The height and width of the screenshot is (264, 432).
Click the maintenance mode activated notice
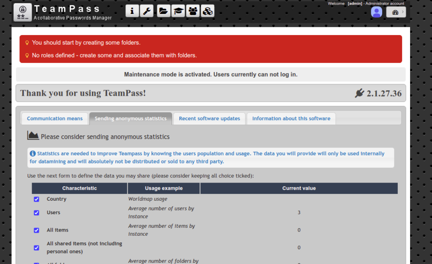tap(211, 74)
